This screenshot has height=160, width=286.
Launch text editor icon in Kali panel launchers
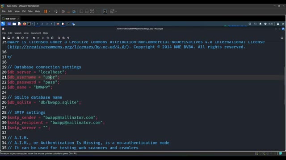(x=19, y=24)
